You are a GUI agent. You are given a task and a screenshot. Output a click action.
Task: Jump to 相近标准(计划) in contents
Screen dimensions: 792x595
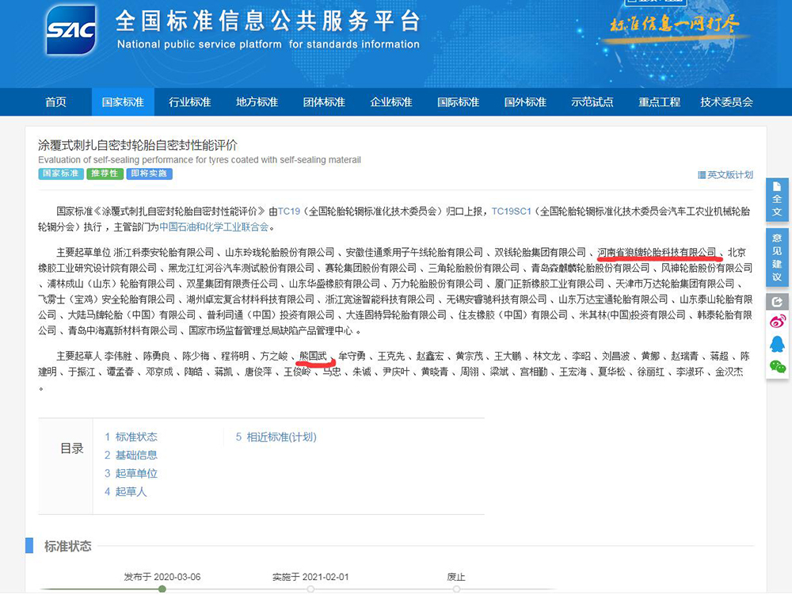click(276, 437)
